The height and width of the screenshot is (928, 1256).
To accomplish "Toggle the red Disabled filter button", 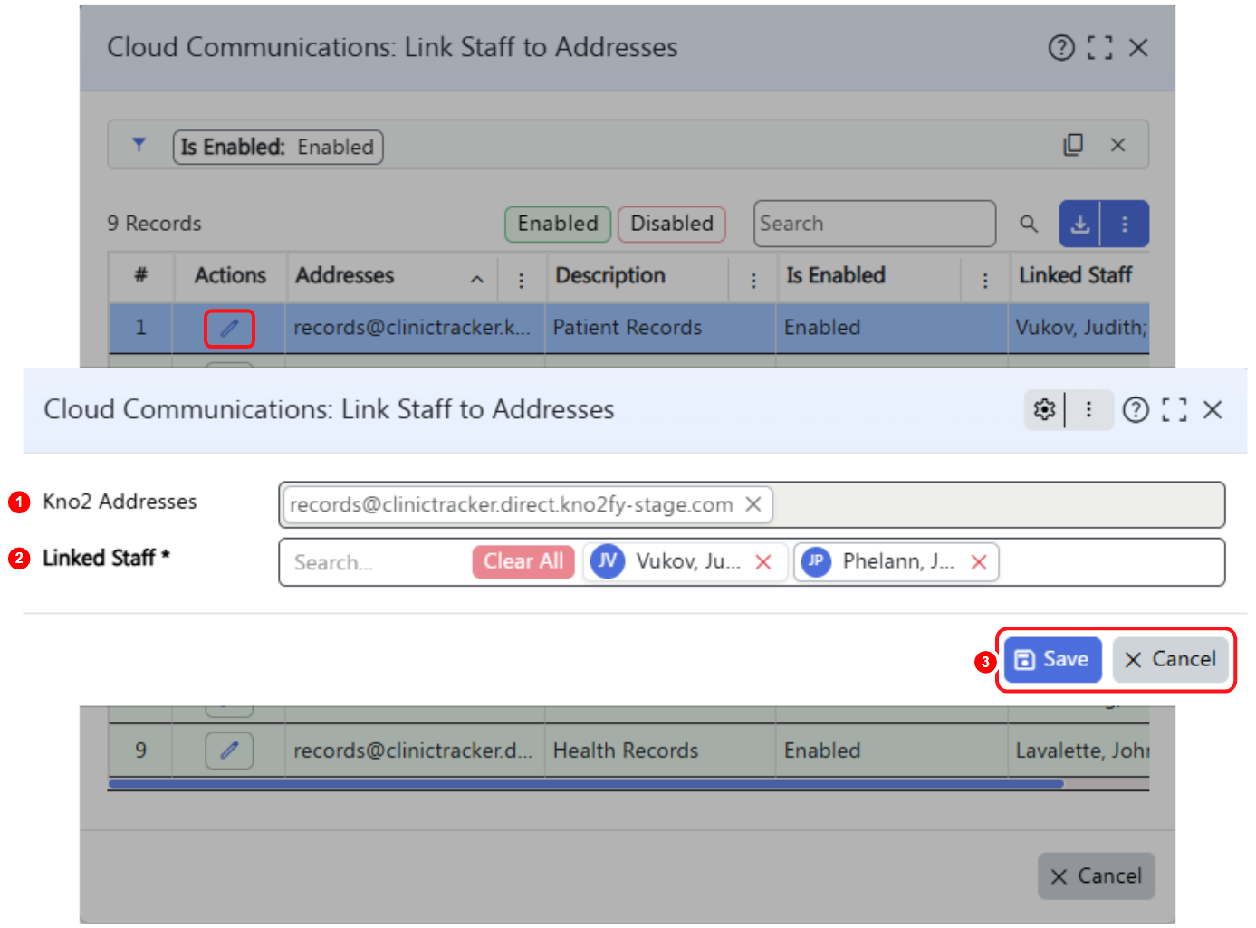I will [x=672, y=224].
